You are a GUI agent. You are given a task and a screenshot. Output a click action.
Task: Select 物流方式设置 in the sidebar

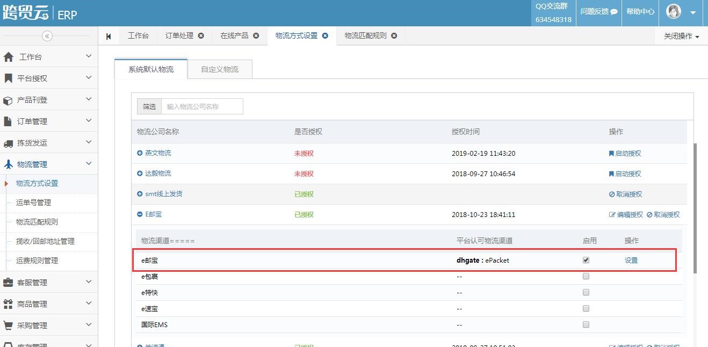pos(37,183)
